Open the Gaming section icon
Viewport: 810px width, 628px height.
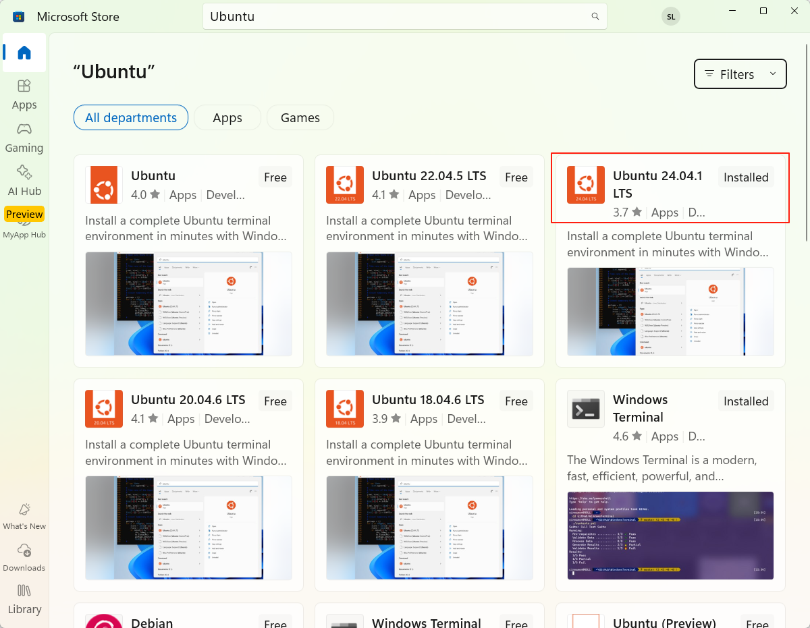tap(24, 129)
